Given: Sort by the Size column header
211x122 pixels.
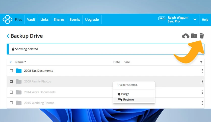Looking at the screenshot, I should click(x=127, y=62).
